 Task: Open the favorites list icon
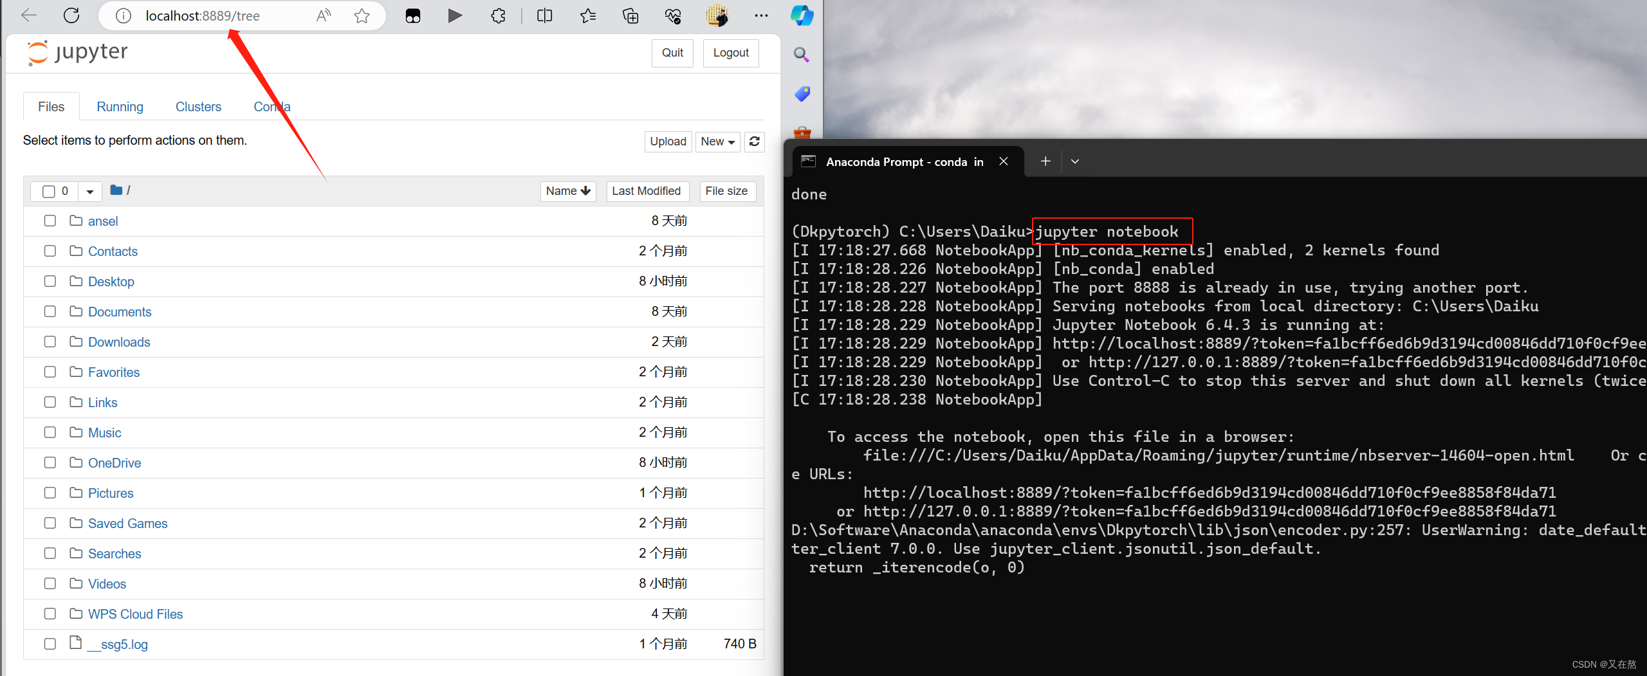tap(587, 16)
